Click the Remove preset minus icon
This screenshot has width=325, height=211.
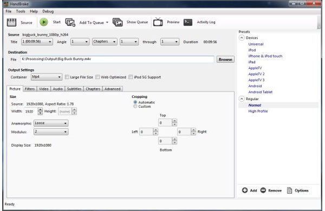(263, 190)
